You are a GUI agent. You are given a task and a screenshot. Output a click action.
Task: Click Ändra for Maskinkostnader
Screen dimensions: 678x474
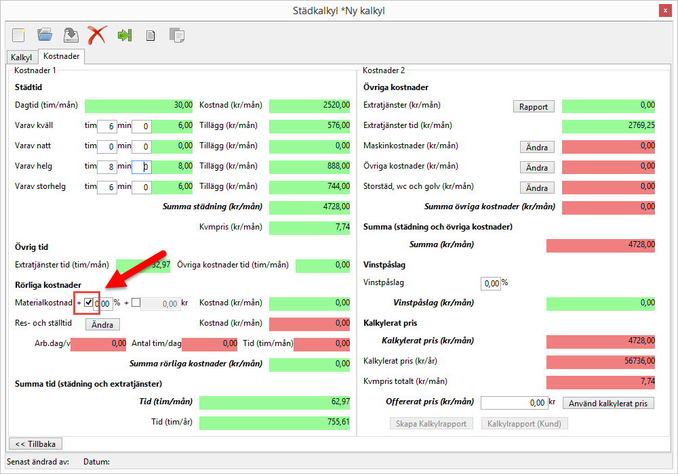pyautogui.click(x=536, y=147)
